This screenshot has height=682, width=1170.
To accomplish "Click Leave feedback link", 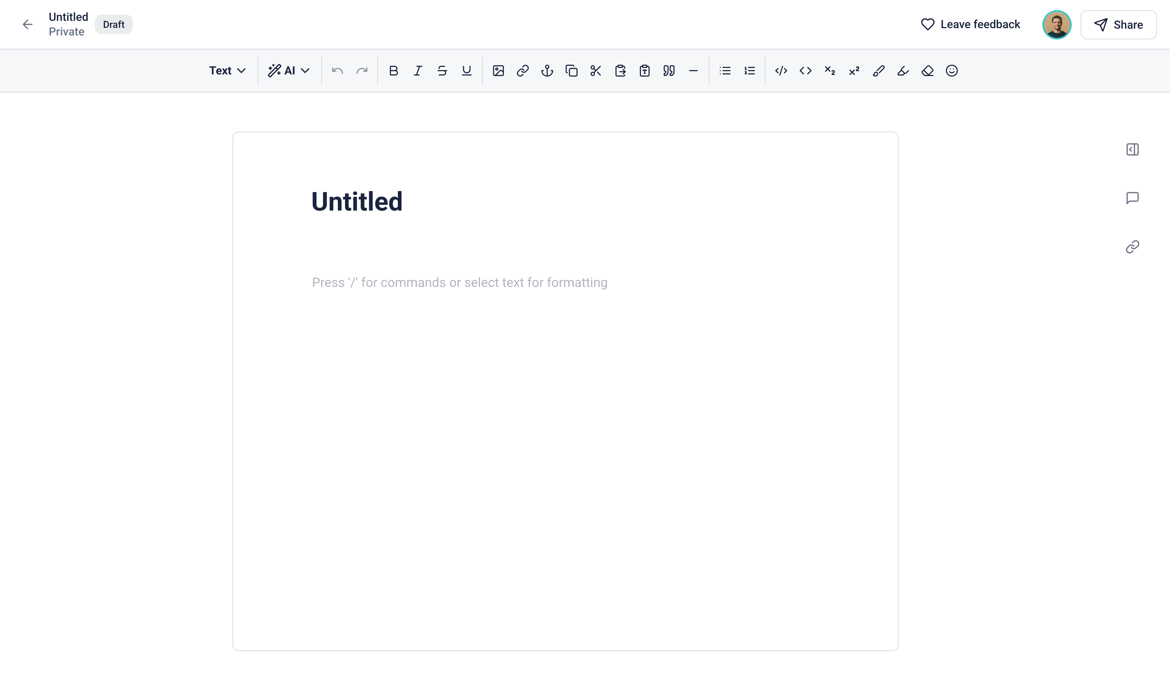I will [970, 25].
